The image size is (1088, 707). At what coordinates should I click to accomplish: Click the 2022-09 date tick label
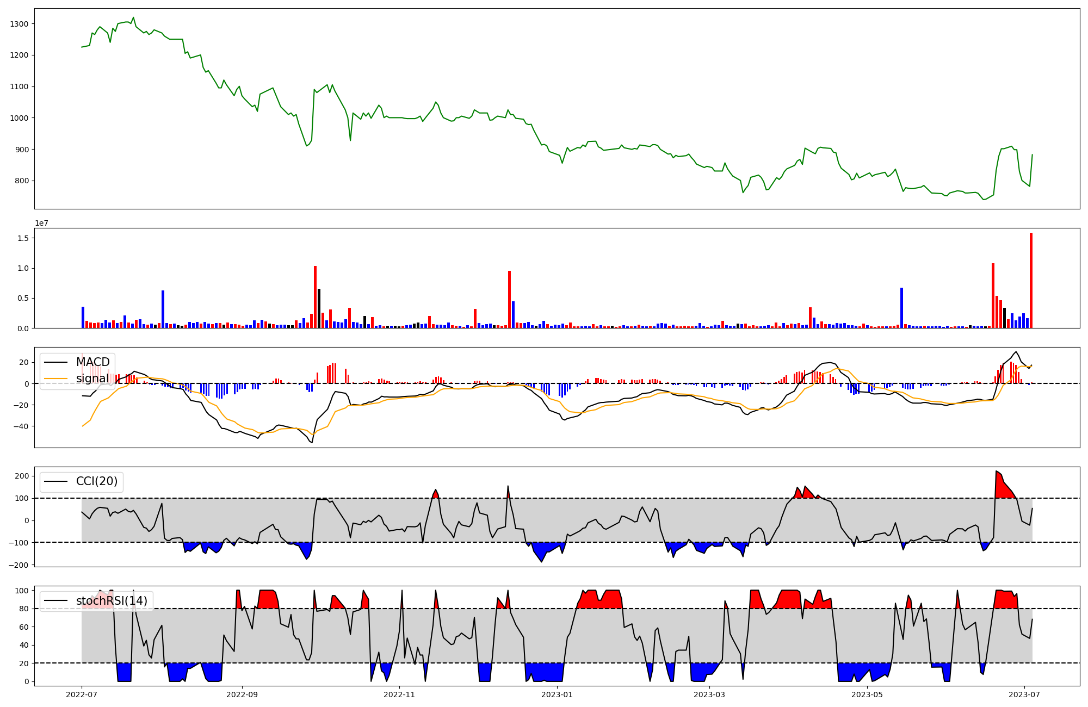point(241,694)
